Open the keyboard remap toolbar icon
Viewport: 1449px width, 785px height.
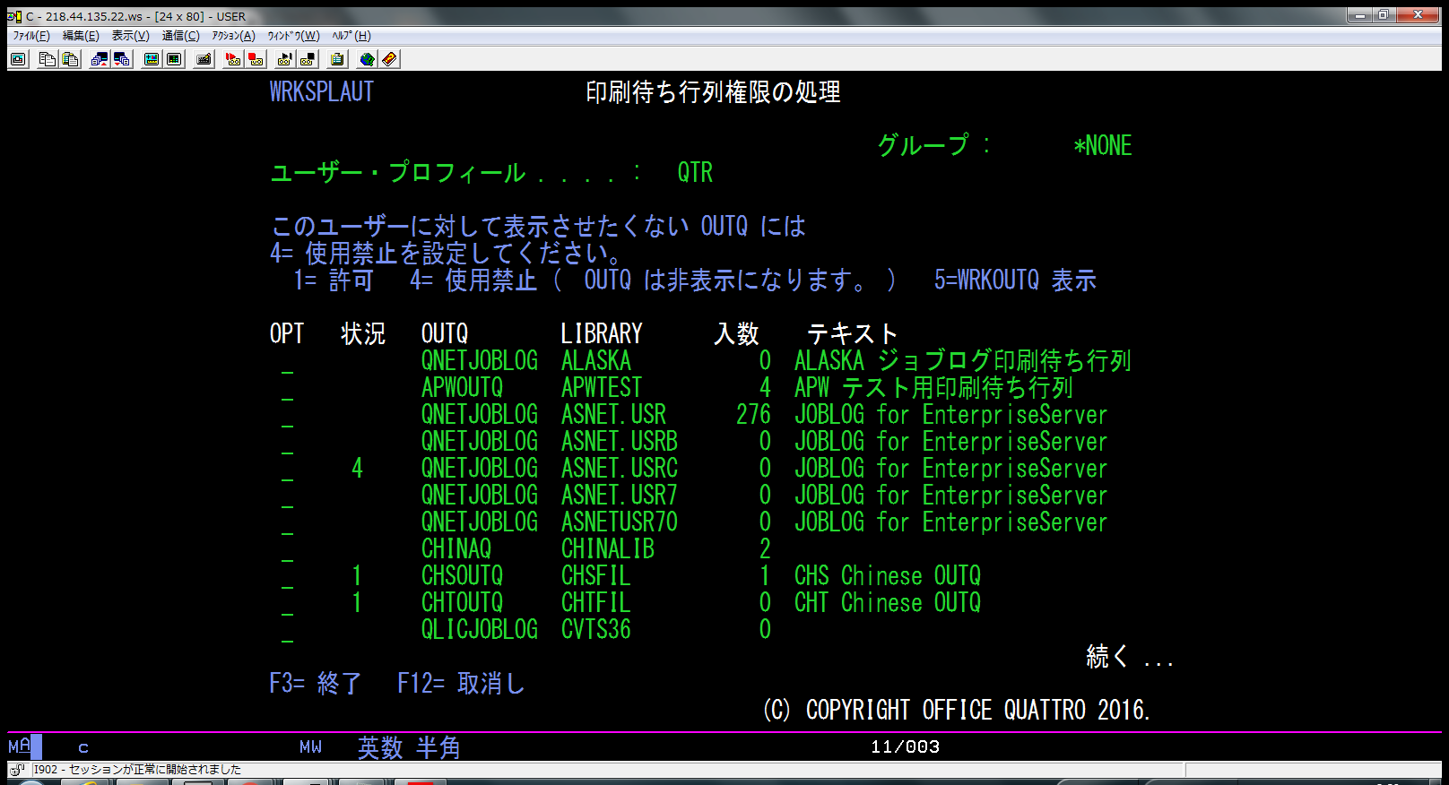(x=204, y=59)
